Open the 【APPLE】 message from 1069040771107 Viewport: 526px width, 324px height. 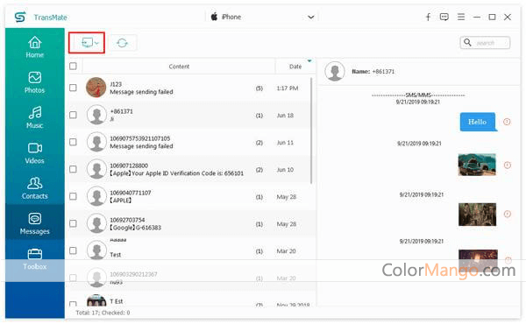(x=120, y=201)
